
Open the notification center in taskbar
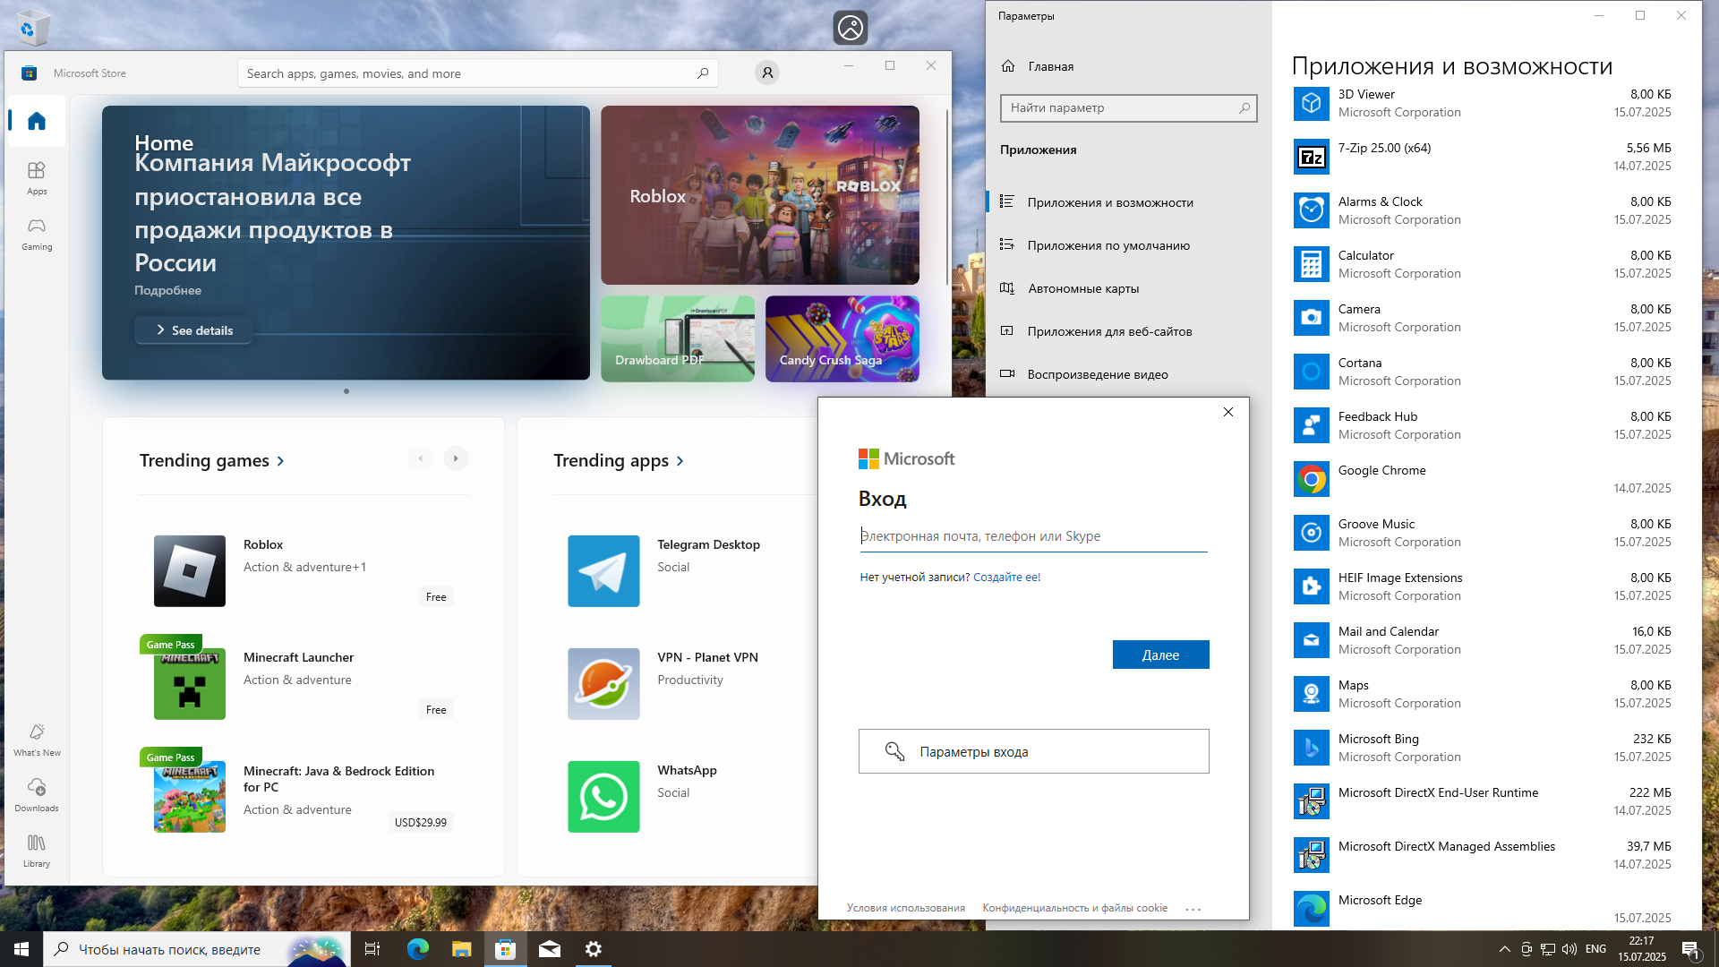1690,949
